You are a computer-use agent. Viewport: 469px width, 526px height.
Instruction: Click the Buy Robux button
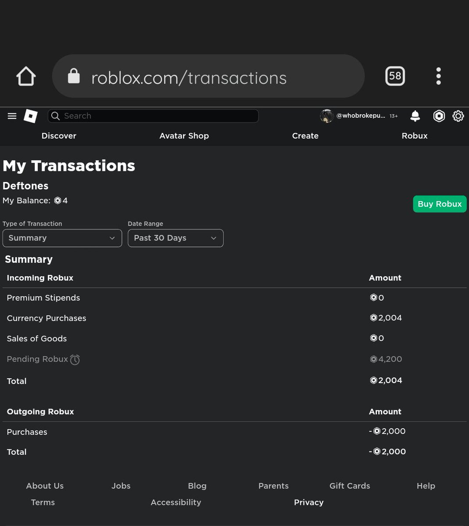coord(440,204)
